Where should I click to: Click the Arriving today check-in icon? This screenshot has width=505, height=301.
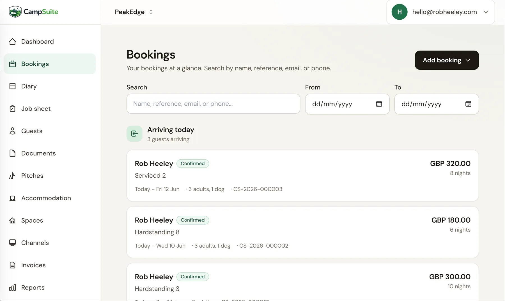134,133
